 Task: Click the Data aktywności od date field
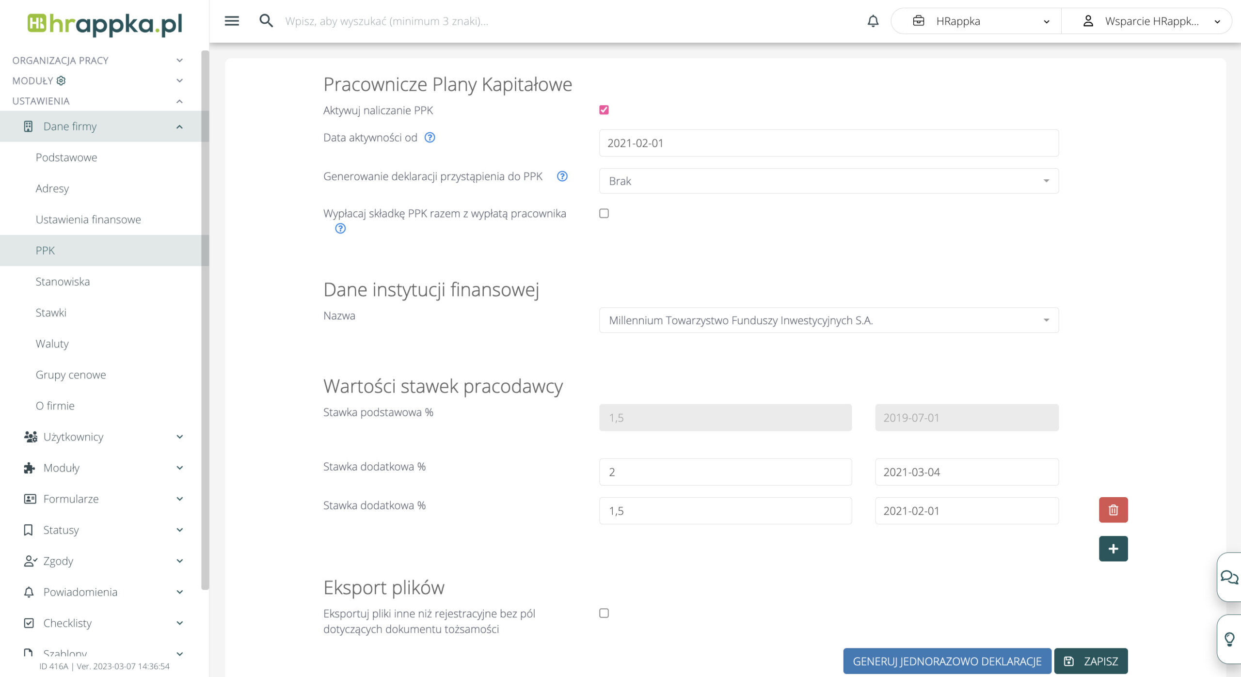pyautogui.click(x=828, y=143)
